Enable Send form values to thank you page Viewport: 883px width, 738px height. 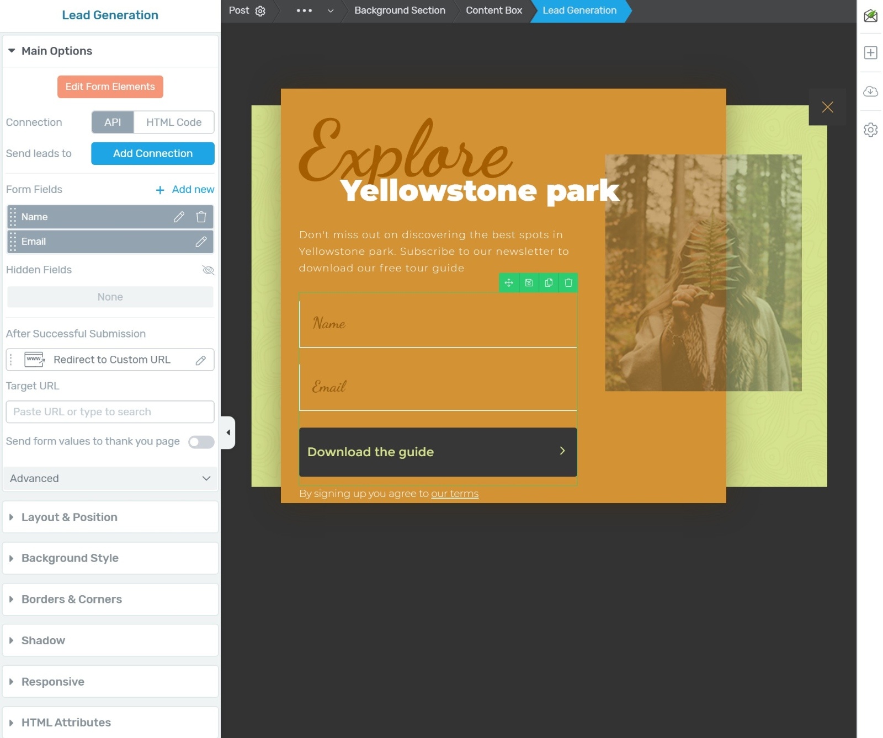tap(201, 442)
